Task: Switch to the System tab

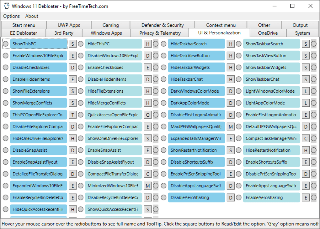Action: 302,33
